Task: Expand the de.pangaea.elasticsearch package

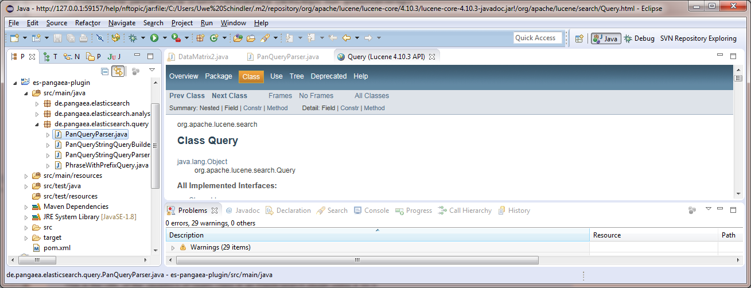Action: (x=37, y=103)
